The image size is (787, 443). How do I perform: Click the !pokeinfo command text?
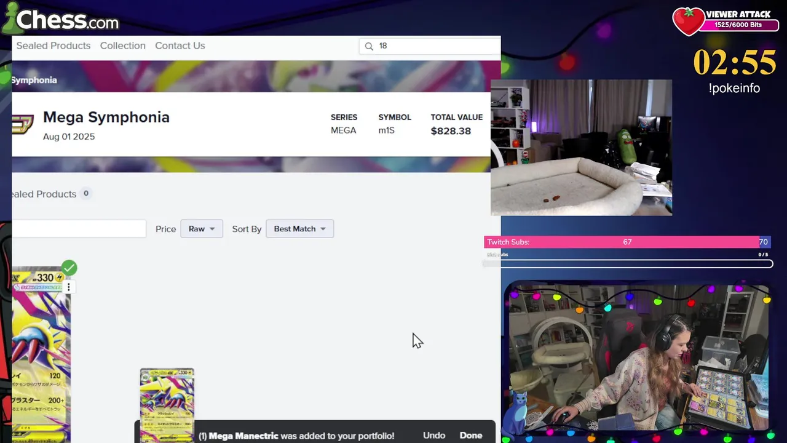[x=734, y=88]
